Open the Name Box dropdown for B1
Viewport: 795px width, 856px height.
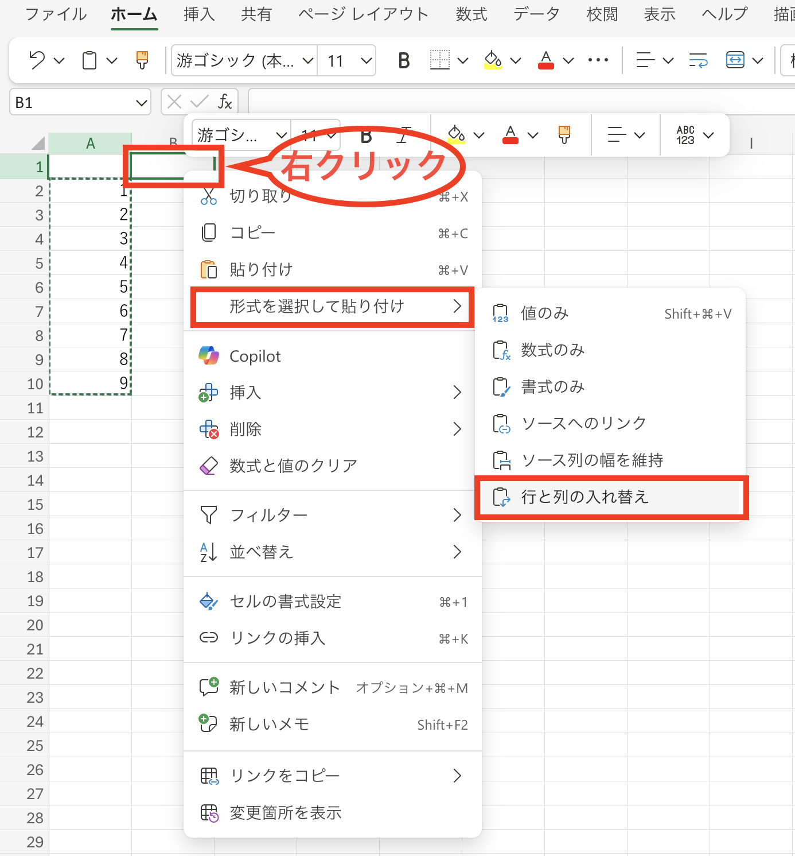[141, 103]
